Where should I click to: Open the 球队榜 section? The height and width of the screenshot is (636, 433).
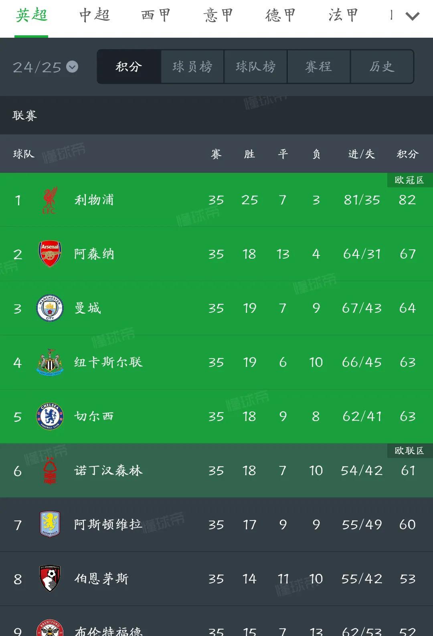[256, 67]
